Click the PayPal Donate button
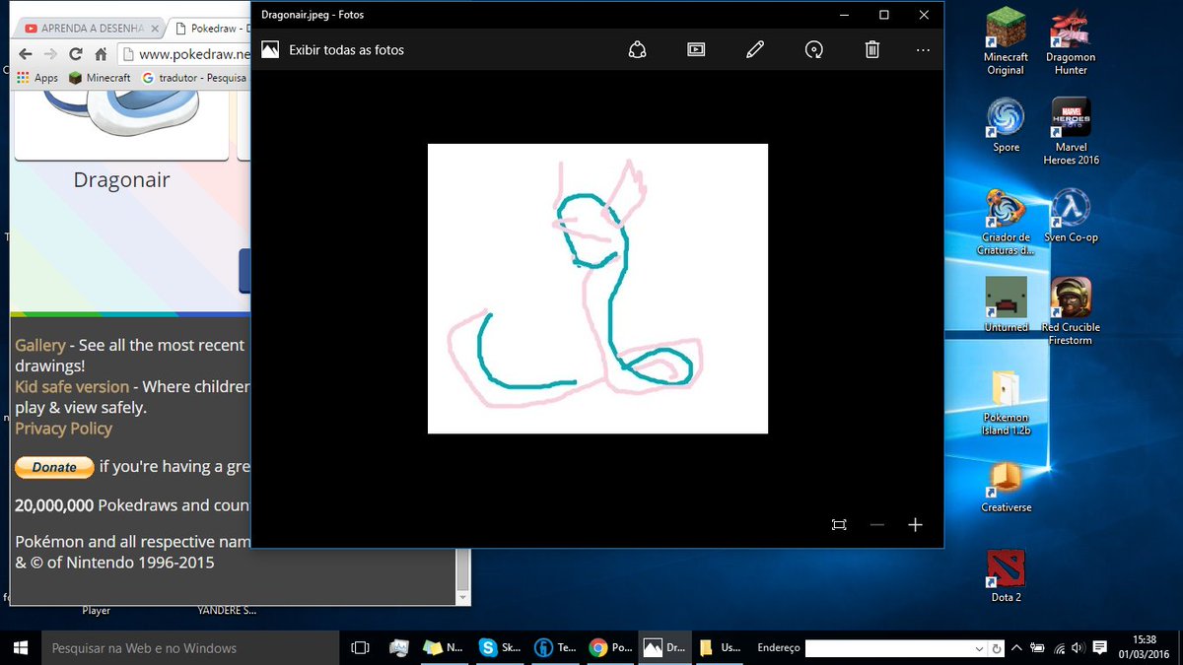Screen dimensions: 1183x665 point(54,467)
